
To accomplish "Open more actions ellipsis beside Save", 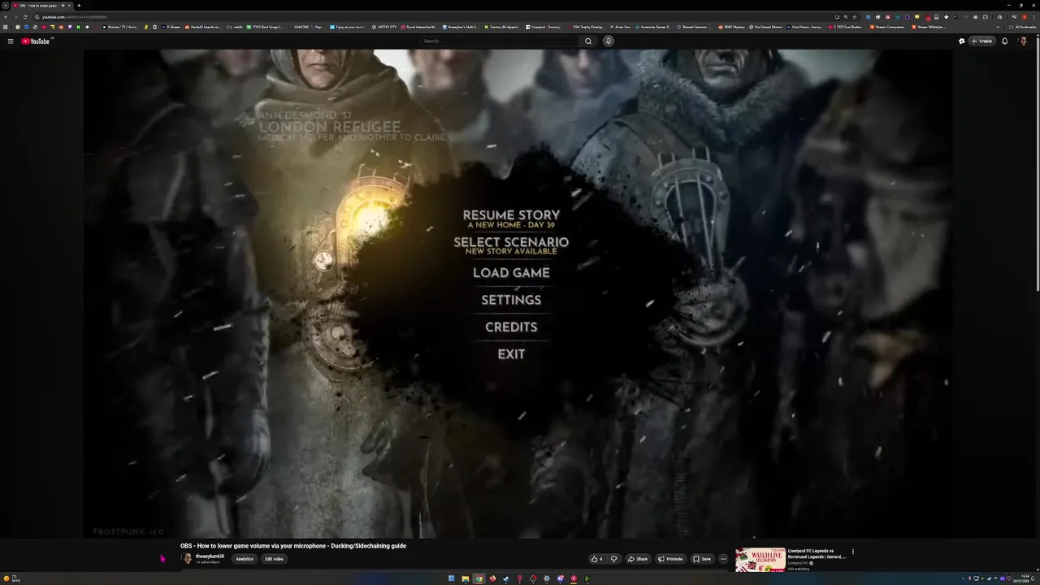I will tap(723, 559).
